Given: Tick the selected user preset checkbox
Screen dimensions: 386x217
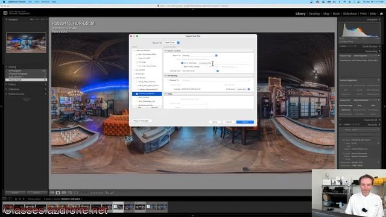Looking at the screenshot, I should 137,94.
